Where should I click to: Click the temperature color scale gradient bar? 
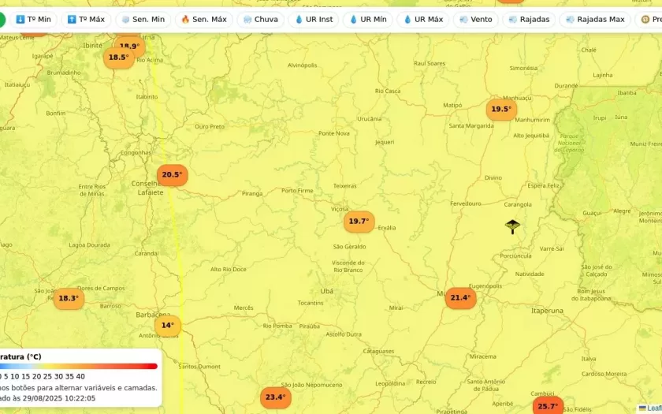point(79,366)
